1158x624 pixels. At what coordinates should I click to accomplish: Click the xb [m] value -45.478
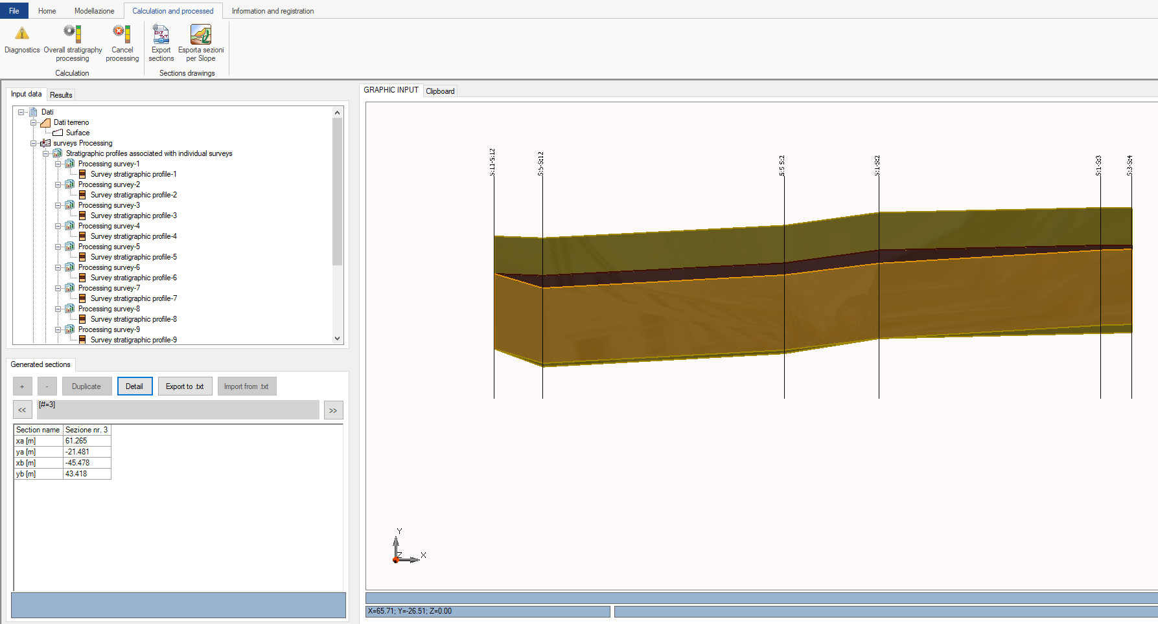(x=87, y=463)
